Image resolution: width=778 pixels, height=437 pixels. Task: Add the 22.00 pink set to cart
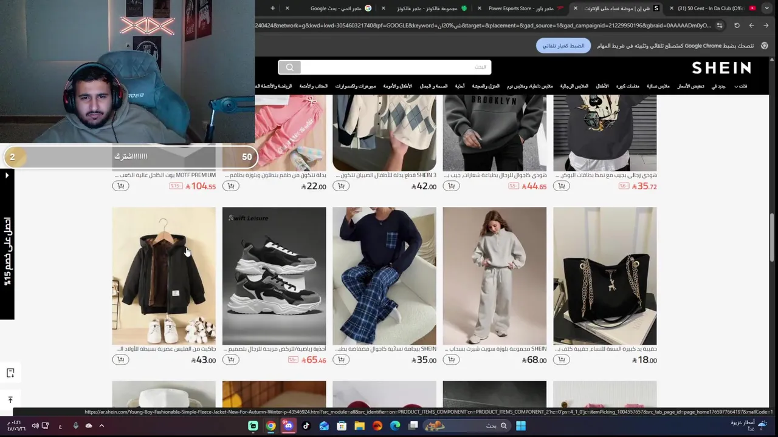click(x=230, y=186)
